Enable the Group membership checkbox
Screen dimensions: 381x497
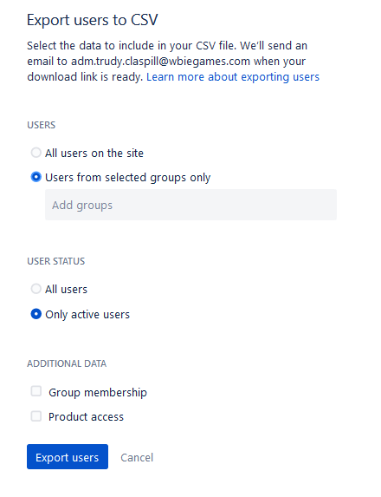36,391
